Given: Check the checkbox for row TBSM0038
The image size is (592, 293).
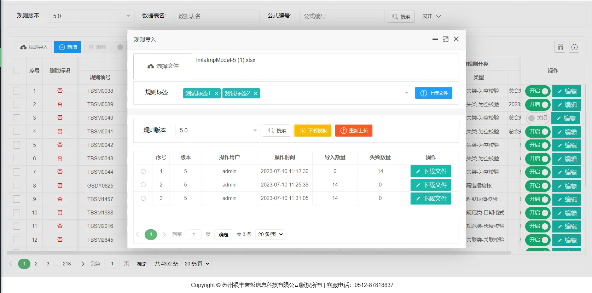Looking at the screenshot, I should tap(17, 91).
